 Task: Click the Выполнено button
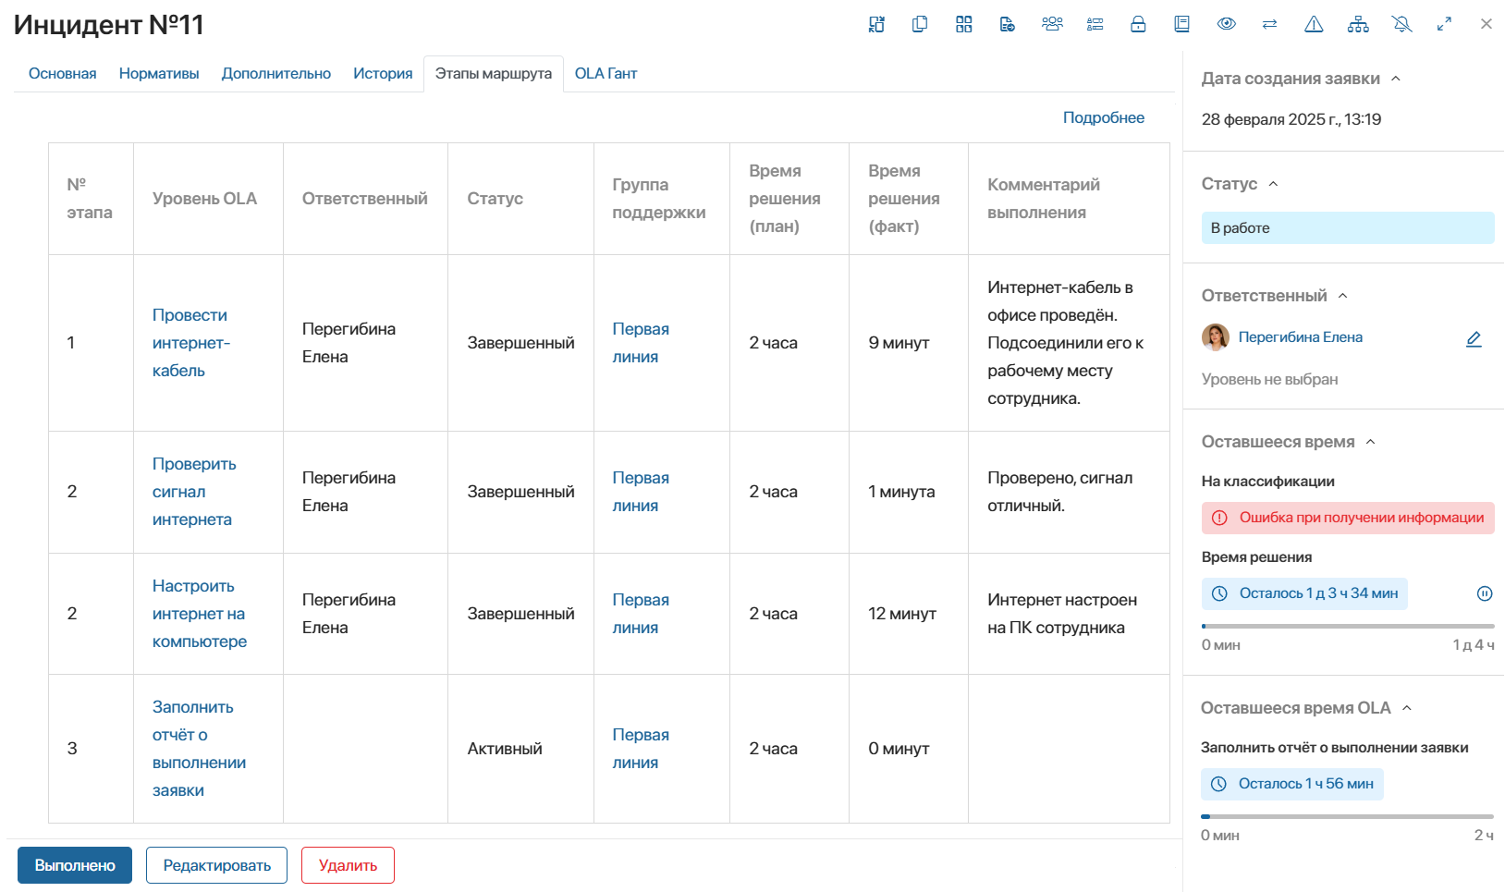[x=75, y=865]
